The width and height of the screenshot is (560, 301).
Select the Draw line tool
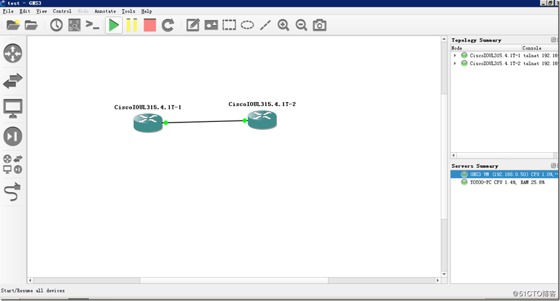click(265, 25)
